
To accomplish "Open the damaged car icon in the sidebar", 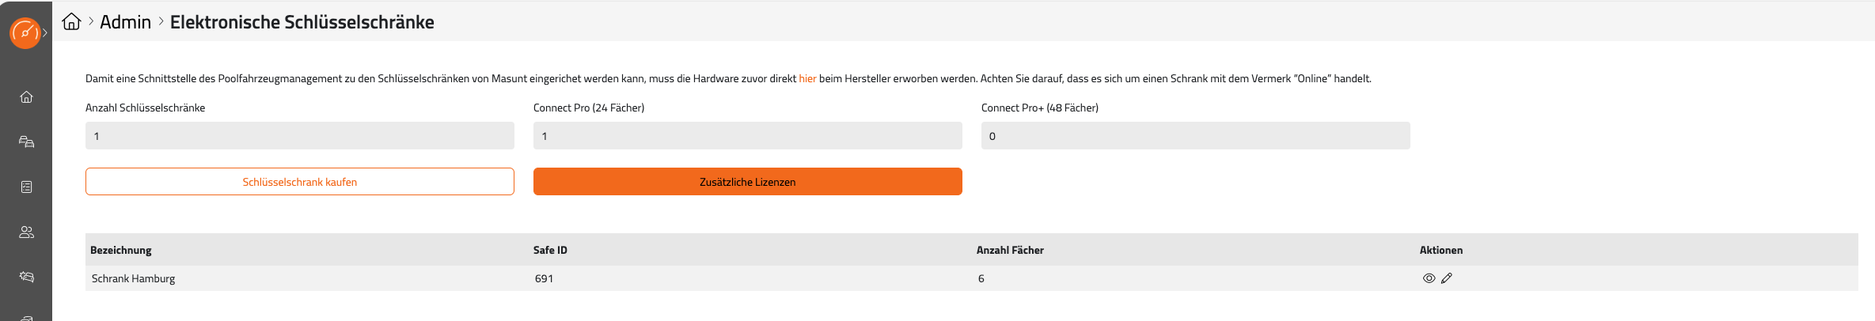I will 26,277.
